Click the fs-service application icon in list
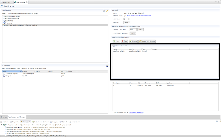 click(x=4, y=23)
